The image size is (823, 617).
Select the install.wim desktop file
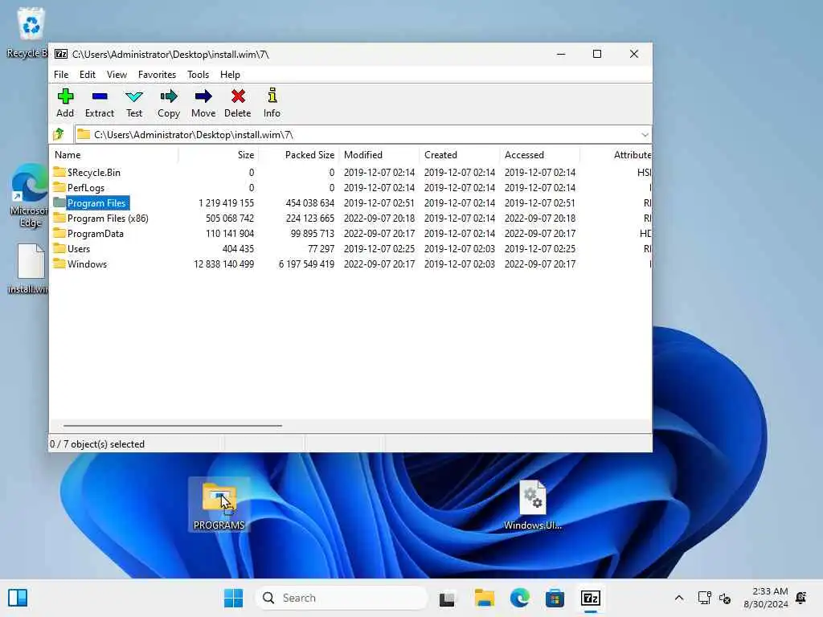click(29, 268)
